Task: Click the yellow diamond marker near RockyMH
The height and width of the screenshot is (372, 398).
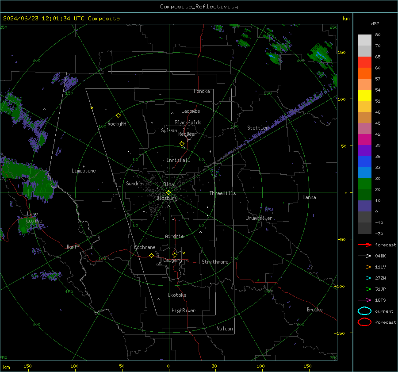Action: [118, 115]
